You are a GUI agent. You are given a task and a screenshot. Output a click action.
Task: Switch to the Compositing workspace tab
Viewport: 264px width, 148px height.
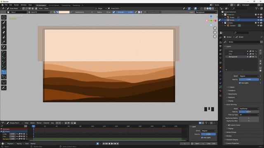(x=66, y=5)
